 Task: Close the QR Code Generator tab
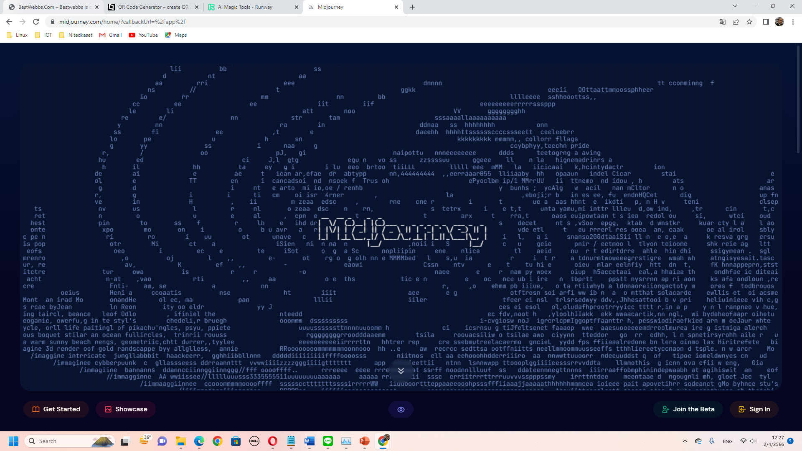[196, 7]
